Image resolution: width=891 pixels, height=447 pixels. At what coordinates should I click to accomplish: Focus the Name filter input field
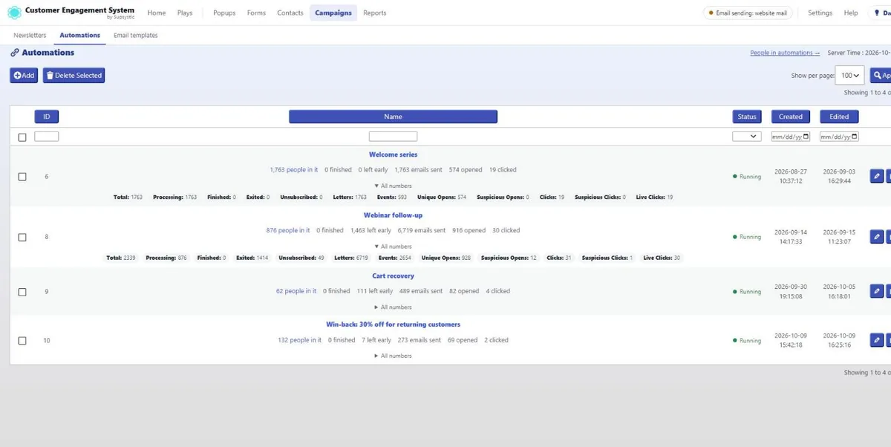393,137
